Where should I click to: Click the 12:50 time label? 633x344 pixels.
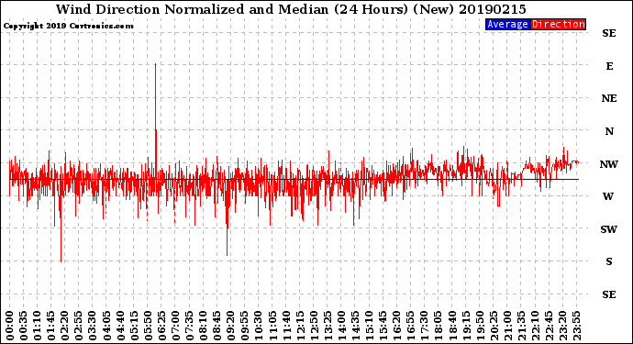click(314, 326)
